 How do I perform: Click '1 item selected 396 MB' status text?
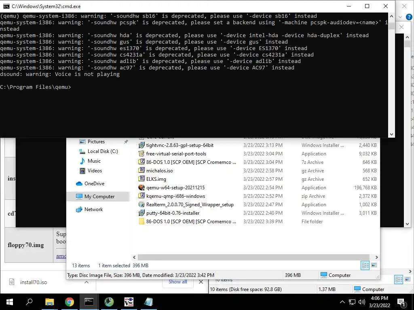(123, 266)
